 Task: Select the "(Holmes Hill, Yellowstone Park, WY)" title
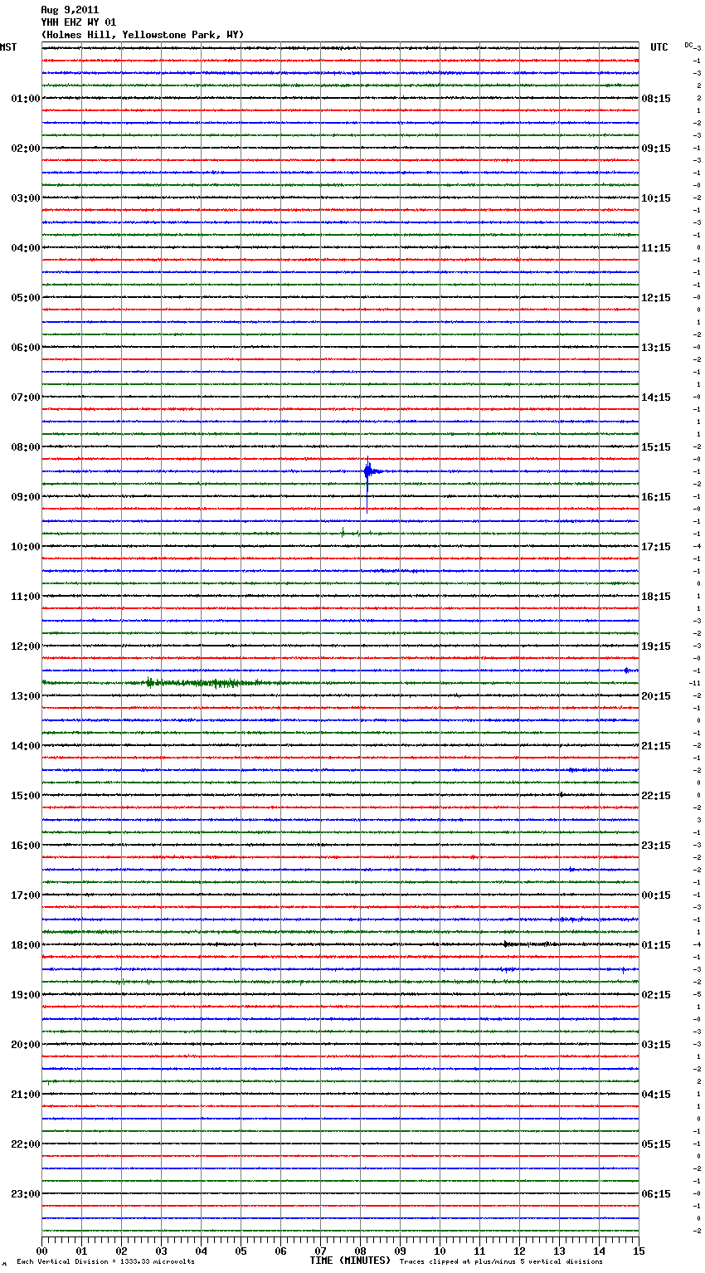[x=143, y=35]
